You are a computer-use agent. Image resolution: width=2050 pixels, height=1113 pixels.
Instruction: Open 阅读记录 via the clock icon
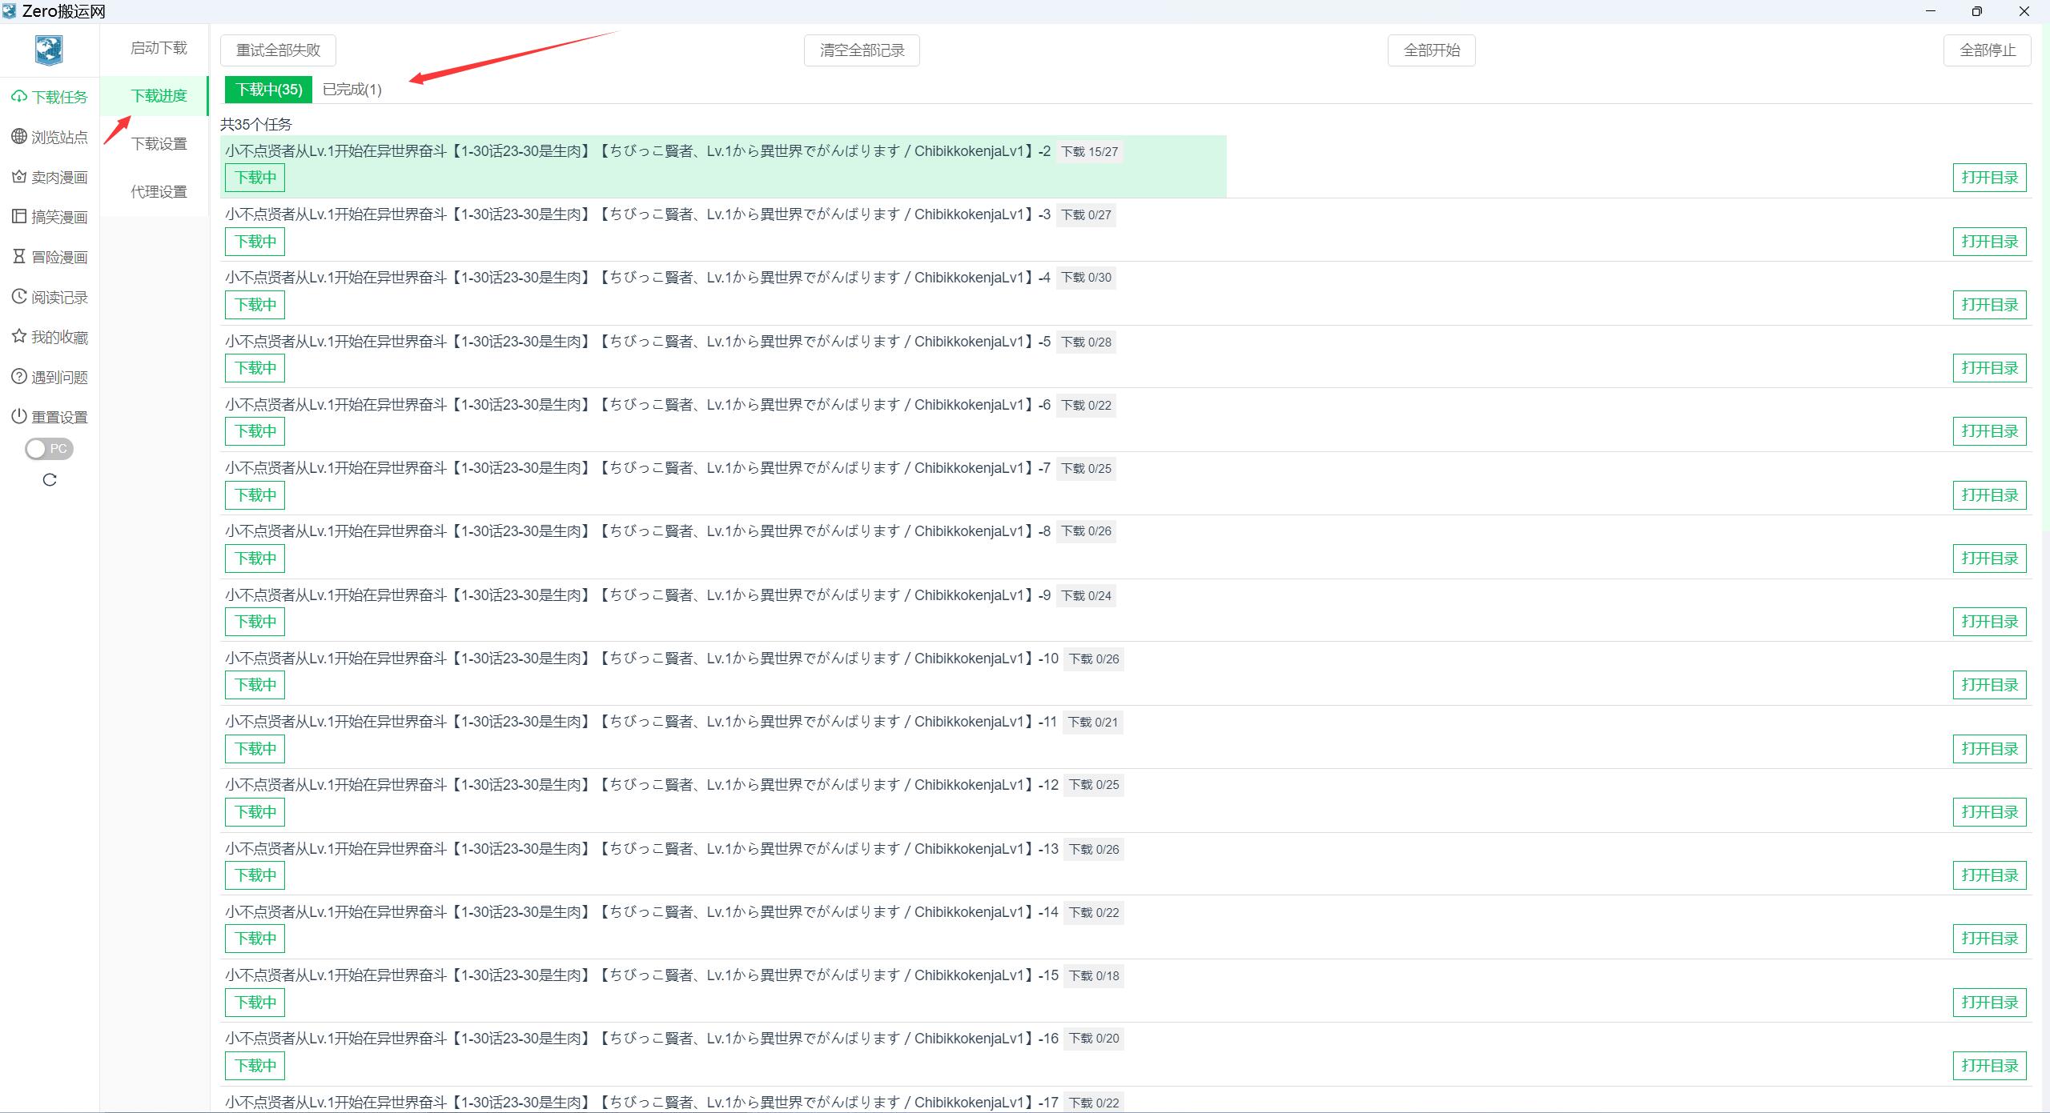19,297
